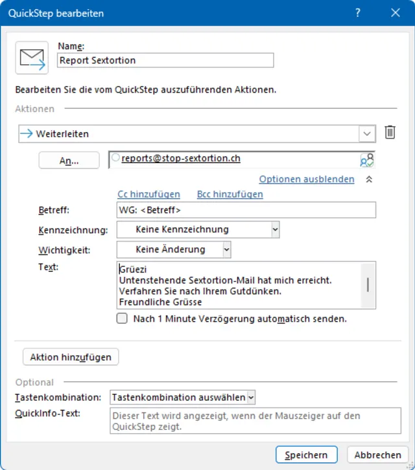Expand the Kennzeichnung dropdown

[275, 229]
